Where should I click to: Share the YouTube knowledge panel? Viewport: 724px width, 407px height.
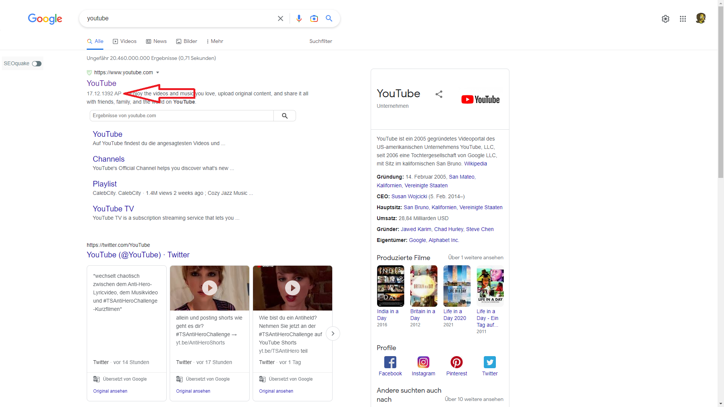click(x=439, y=94)
